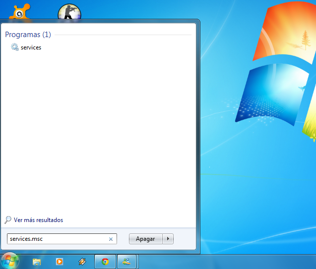
Task: Clear the search box with the X
Action: (111, 239)
